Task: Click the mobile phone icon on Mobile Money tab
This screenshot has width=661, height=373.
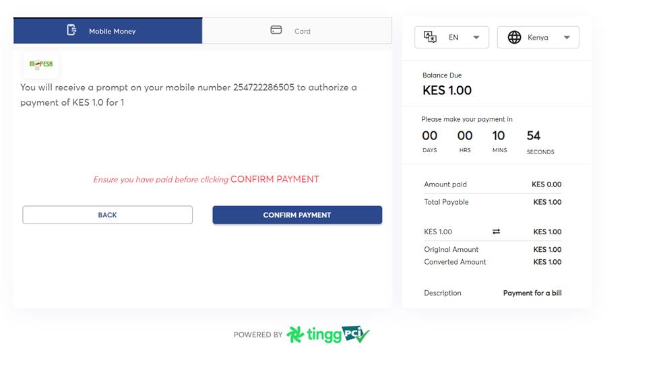Action: (71, 30)
